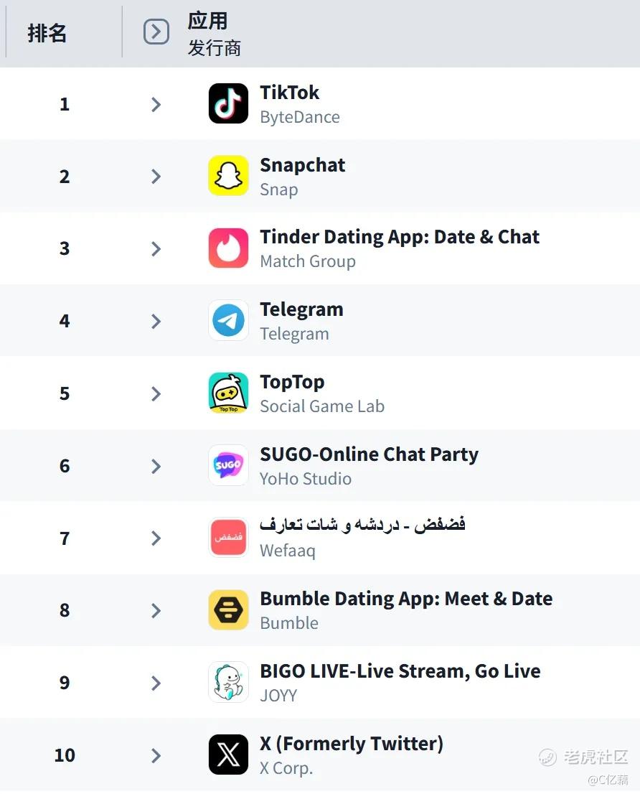Open the SUGO-Online Chat Party title
Image resolution: width=640 pixels, height=794 pixels.
pos(369,454)
